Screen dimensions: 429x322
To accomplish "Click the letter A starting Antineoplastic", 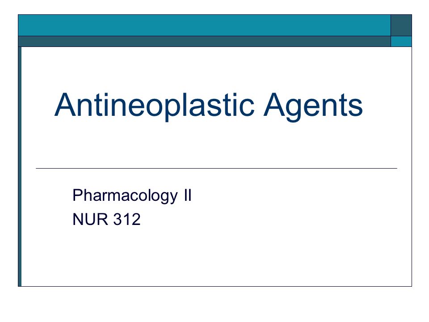I will [65, 105].
